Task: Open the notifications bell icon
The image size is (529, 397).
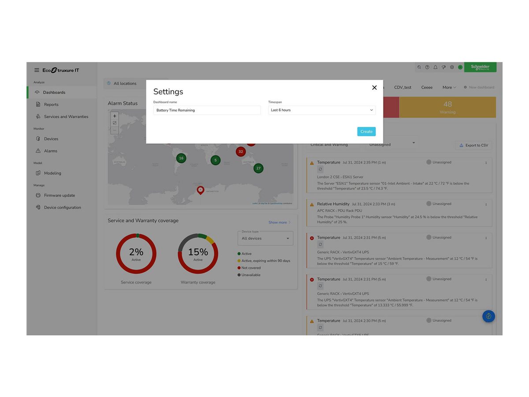Action: [436, 67]
